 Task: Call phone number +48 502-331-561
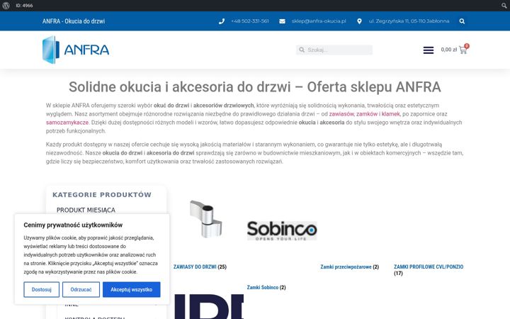(250, 21)
